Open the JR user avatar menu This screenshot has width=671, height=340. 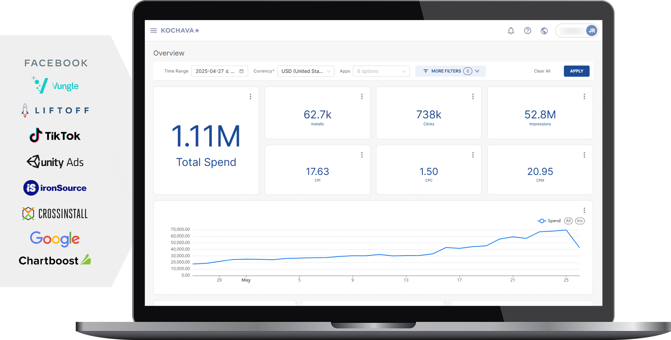[591, 31]
